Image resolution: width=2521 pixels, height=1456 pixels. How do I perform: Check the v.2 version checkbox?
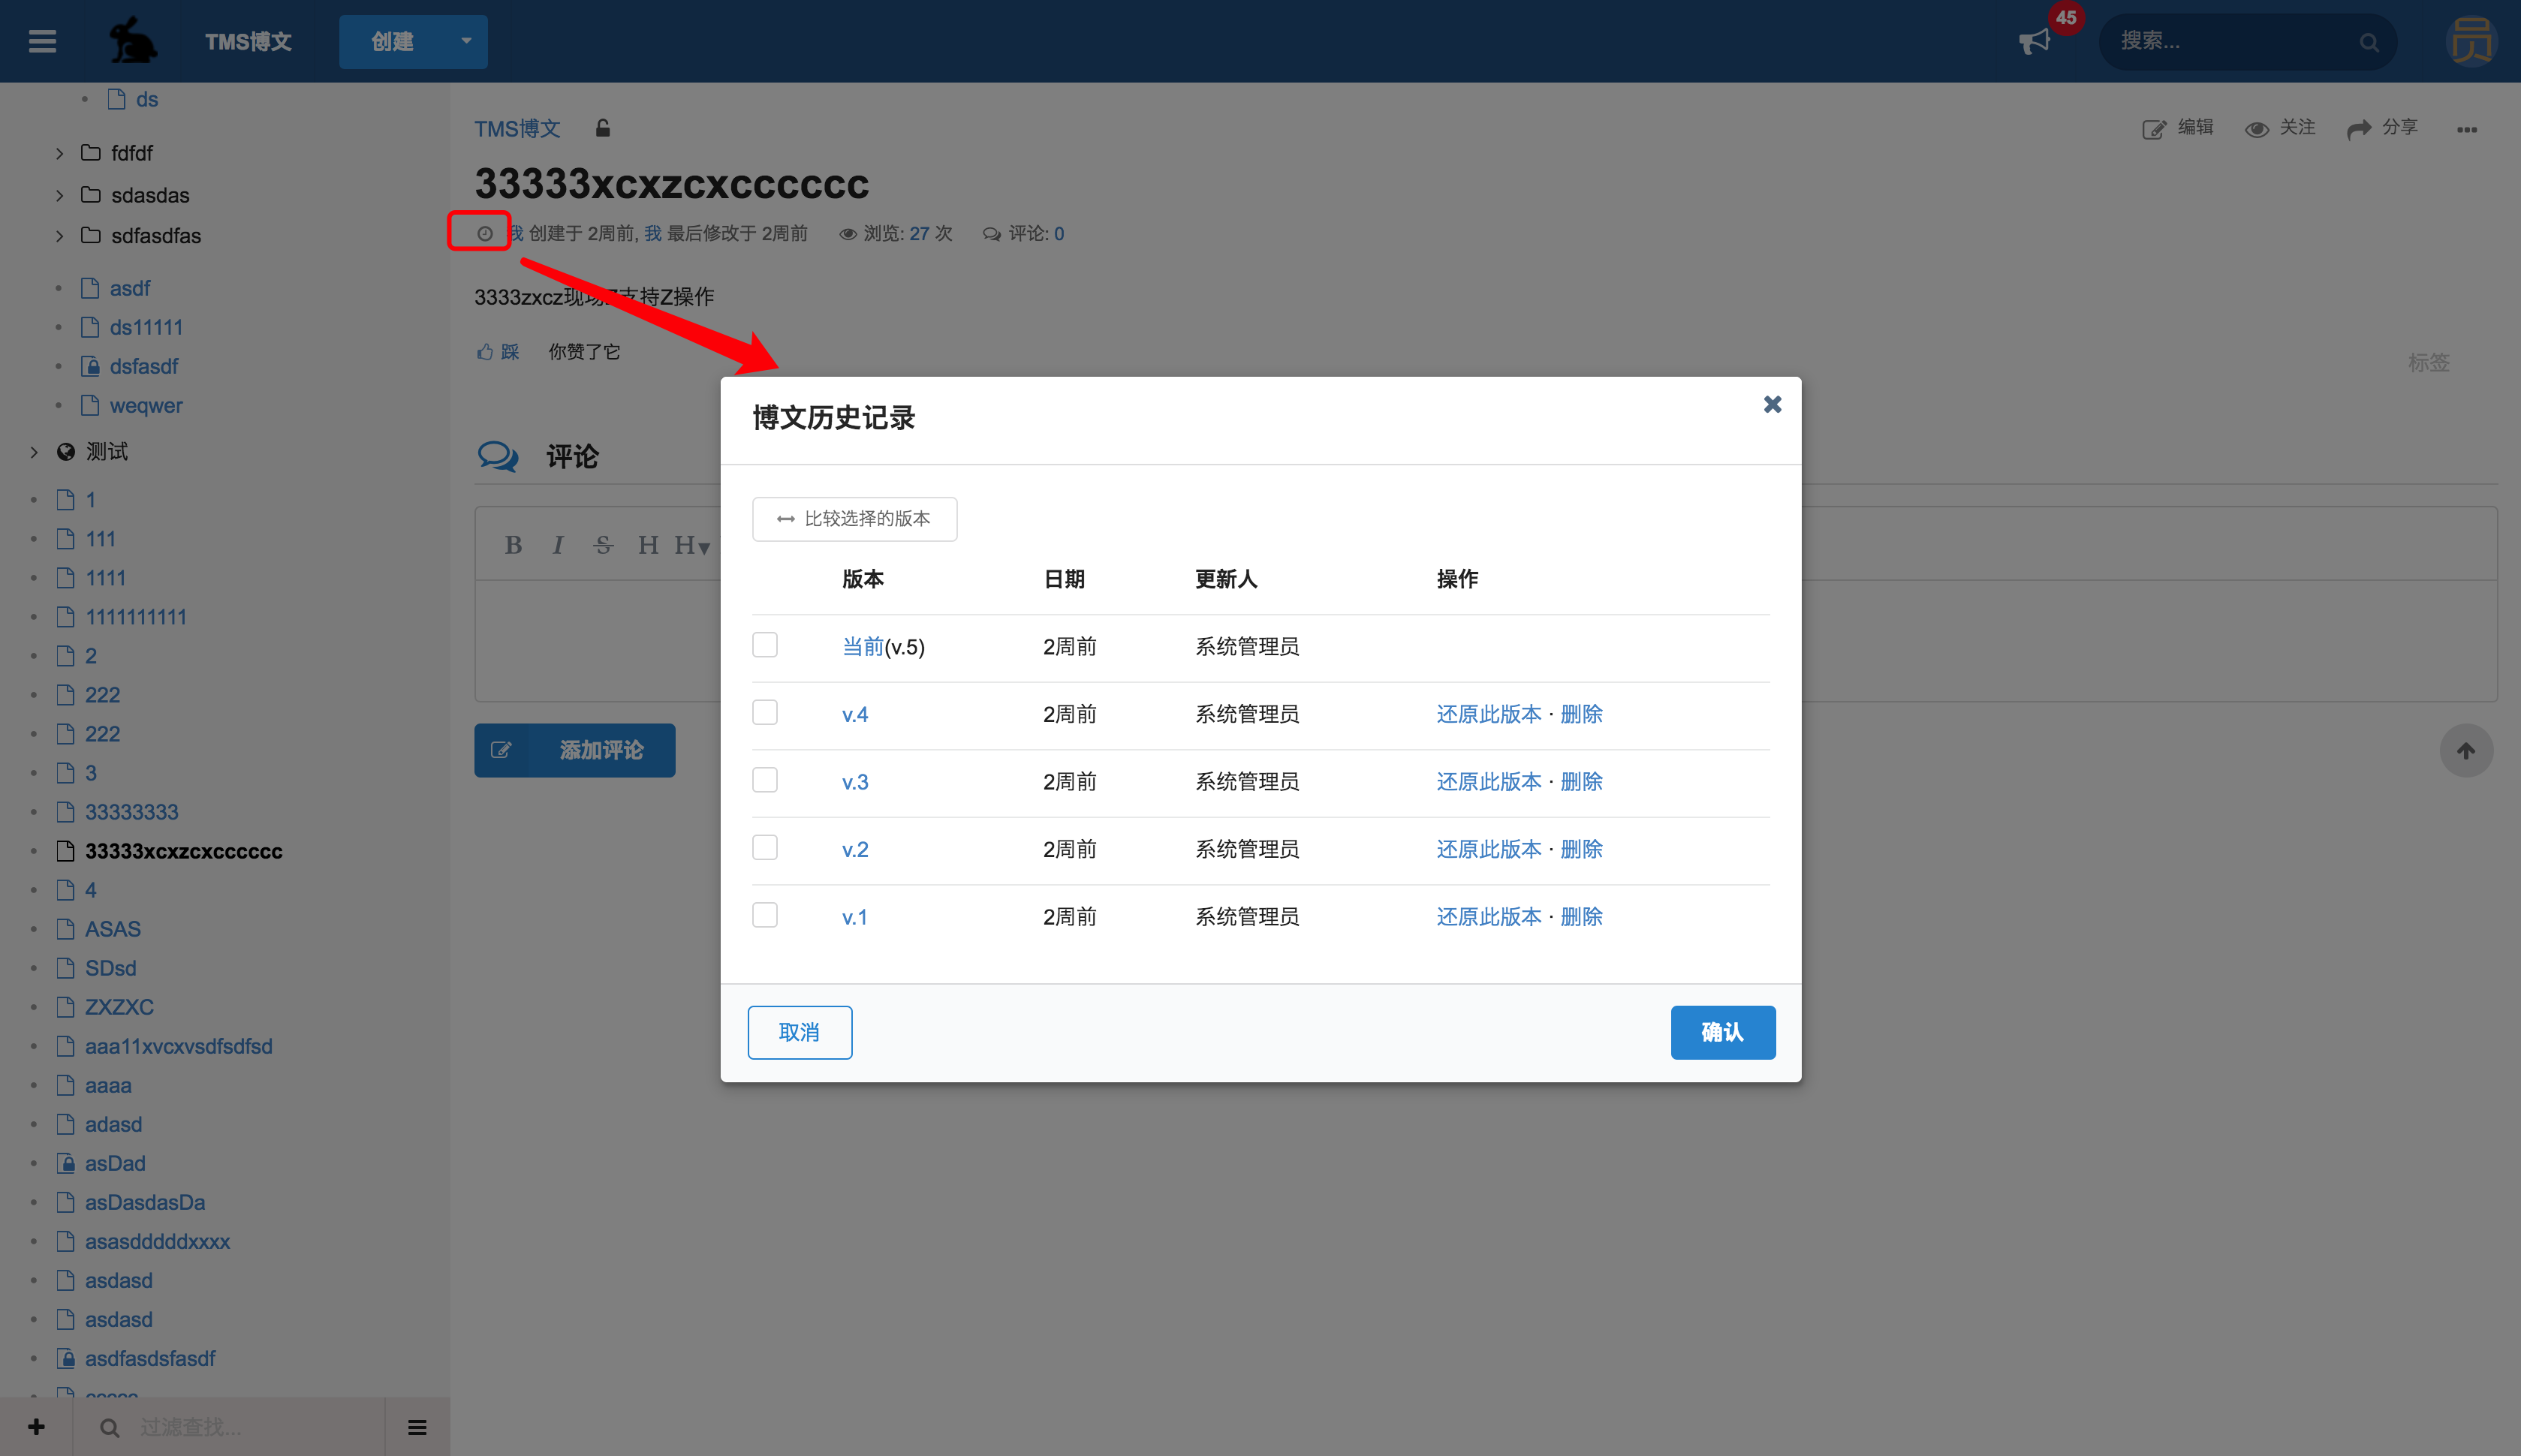tap(765, 848)
